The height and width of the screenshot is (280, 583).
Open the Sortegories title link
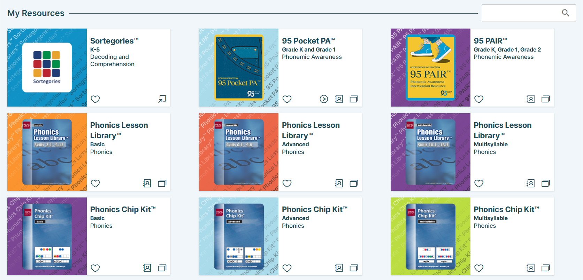pos(114,41)
